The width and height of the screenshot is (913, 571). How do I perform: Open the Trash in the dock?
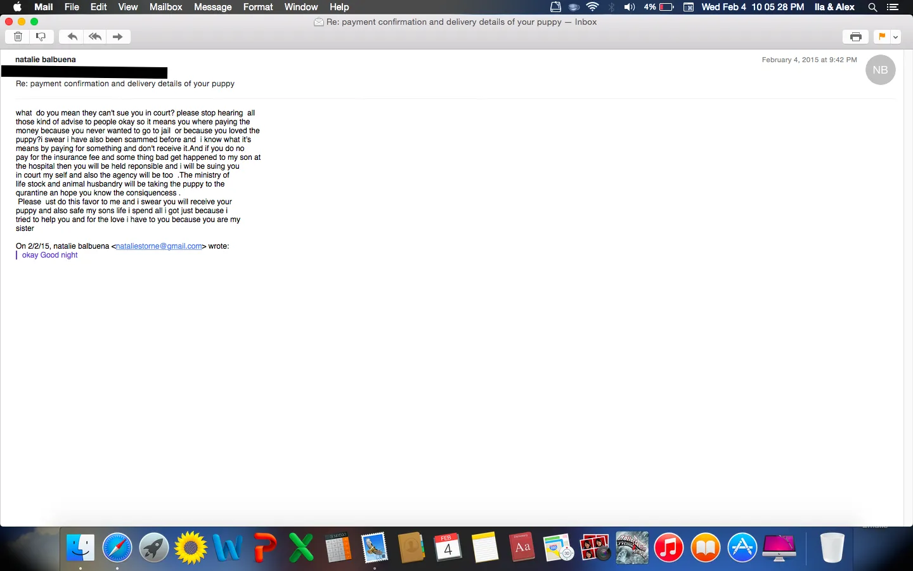point(832,548)
